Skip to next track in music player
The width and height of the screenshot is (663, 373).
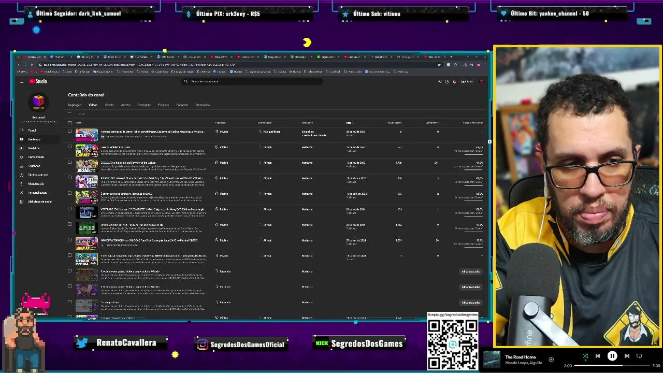[x=627, y=356]
